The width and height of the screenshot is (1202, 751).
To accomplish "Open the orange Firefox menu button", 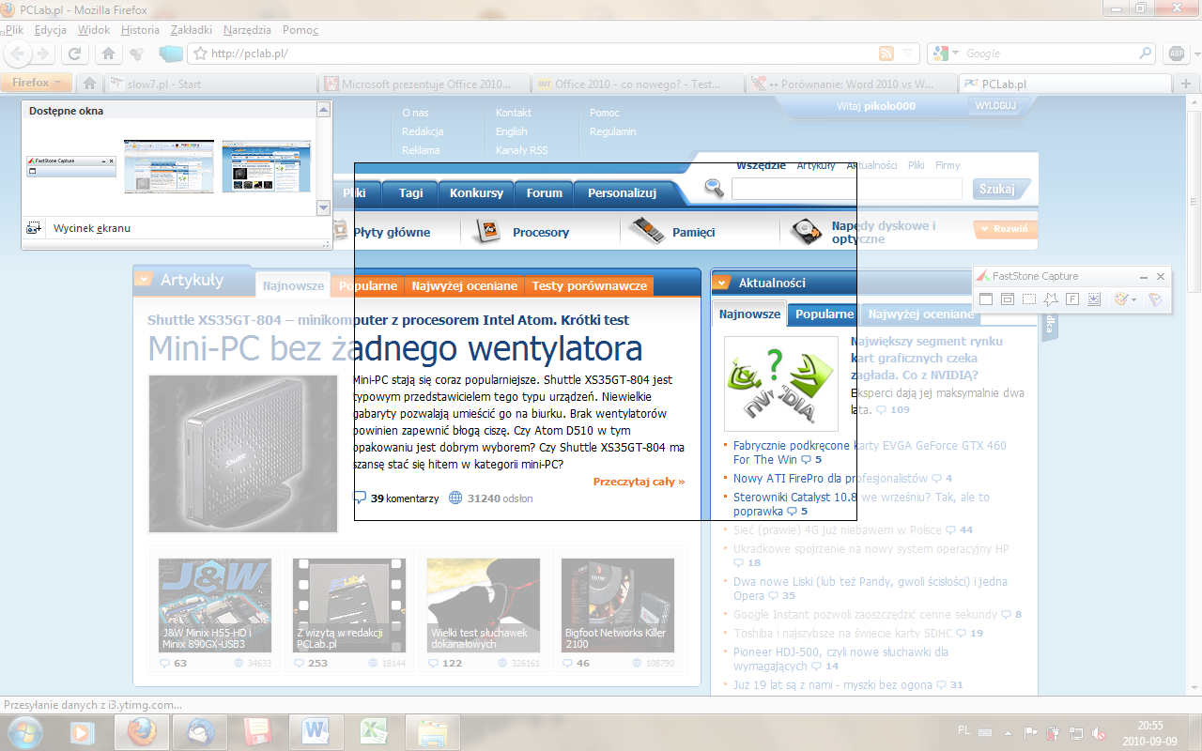I will pos(37,83).
